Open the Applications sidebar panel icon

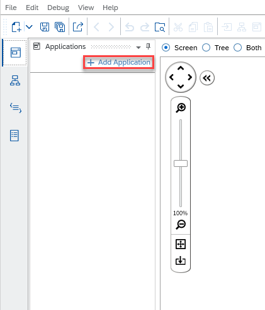pyautogui.click(x=16, y=53)
